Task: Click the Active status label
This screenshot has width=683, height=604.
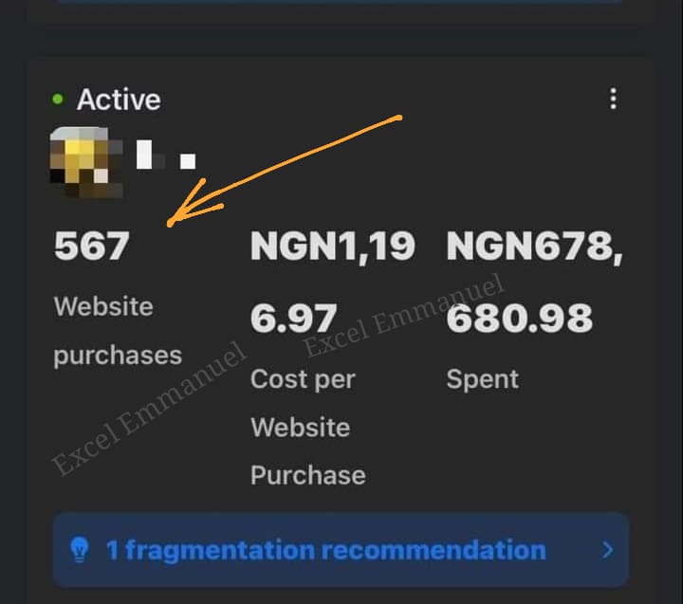Action: (x=119, y=100)
